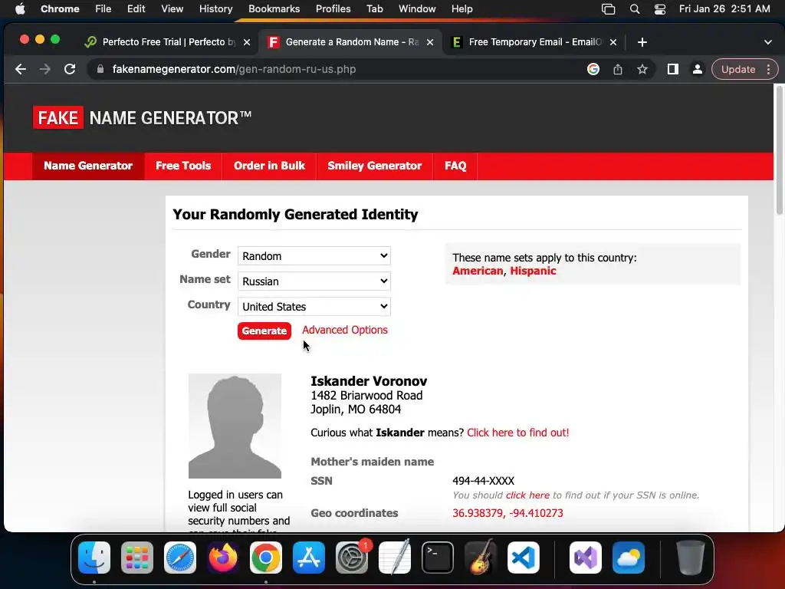Open the geo coordinates 36.938379 link
Image resolution: width=785 pixels, height=589 pixels.
click(x=507, y=513)
